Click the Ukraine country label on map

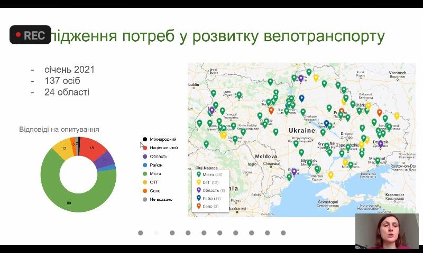pos(302,131)
